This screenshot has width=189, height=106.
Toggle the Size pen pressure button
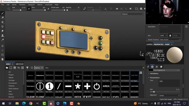tap(29, 9)
